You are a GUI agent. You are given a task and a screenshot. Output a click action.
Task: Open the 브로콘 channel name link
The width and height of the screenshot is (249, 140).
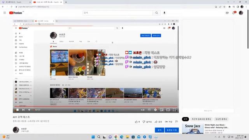click(24, 129)
